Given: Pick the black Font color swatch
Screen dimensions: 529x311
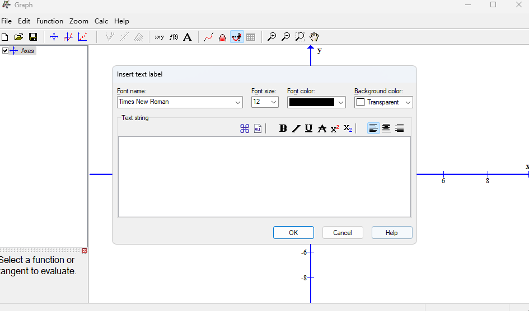Looking at the screenshot, I should [311, 102].
